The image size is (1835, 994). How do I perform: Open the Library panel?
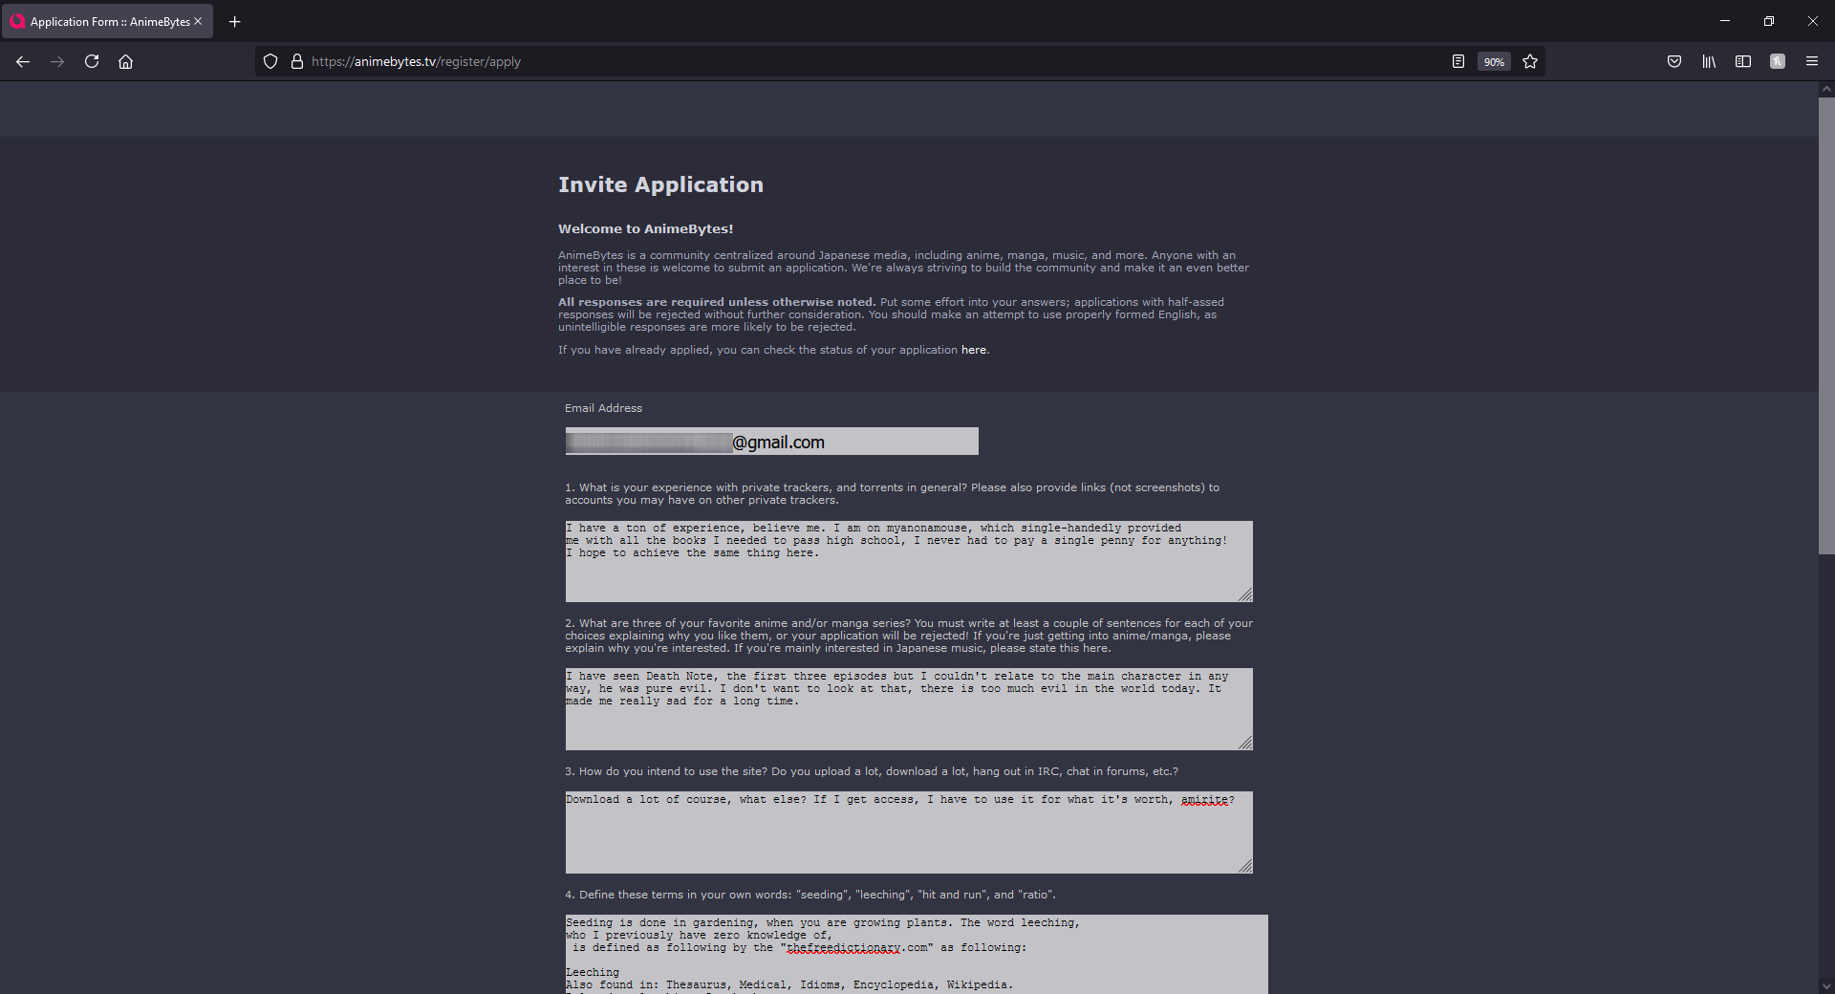coord(1709,61)
